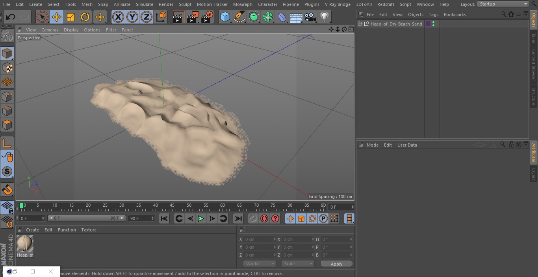Viewport: 538px width, 277px height.
Task: Enable Model mode in left palette
Action: [7, 53]
